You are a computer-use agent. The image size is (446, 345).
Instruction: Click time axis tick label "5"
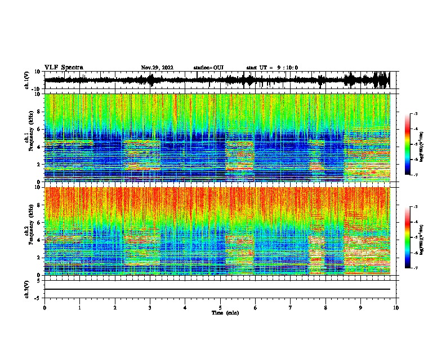coord(220,308)
